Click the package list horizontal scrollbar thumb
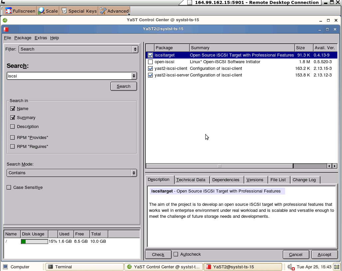Screen dimensions: 342x271 pyautogui.click(x=220, y=166)
